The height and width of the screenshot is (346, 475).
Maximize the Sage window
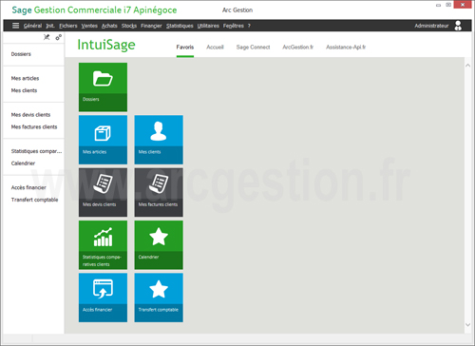448,5
